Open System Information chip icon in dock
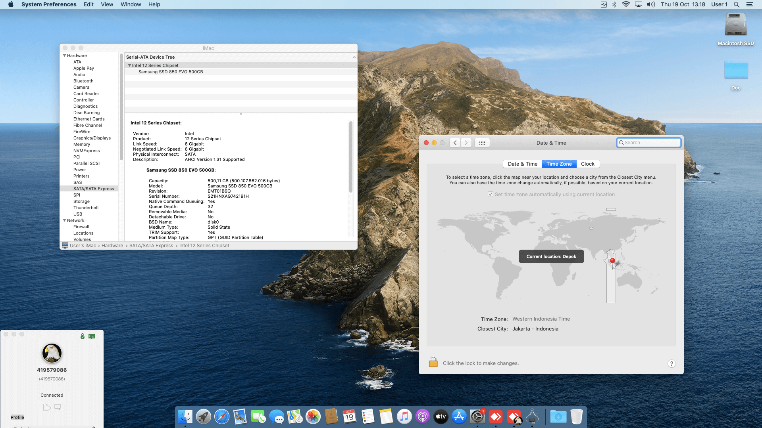 (532, 417)
